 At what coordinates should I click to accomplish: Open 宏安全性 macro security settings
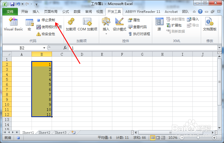coord(46,34)
